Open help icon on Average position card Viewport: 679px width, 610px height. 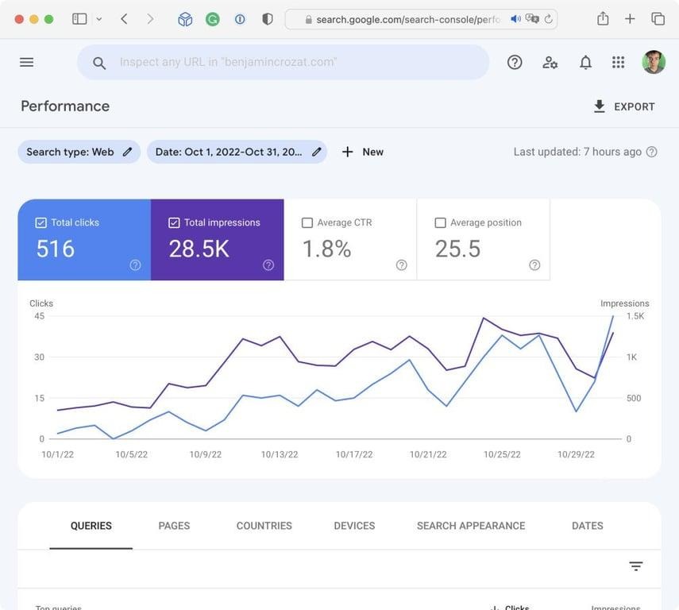click(534, 265)
